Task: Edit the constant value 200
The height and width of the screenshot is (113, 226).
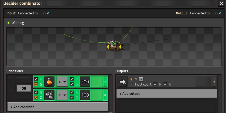Action: pyautogui.click(x=85, y=82)
